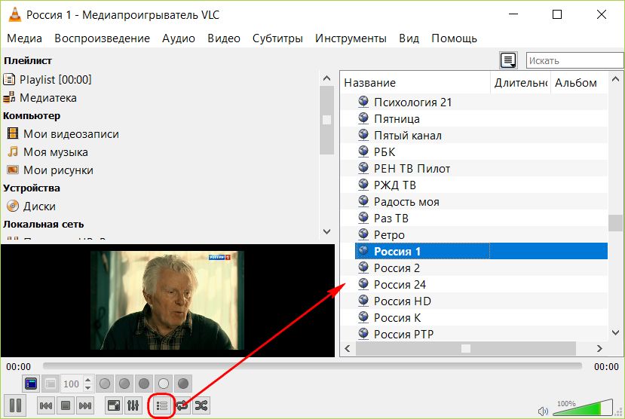Image resolution: width=625 pixels, height=419 pixels.
Task: Click globe icon beside Пятница
Action: pyautogui.click(x=363, y=118)
